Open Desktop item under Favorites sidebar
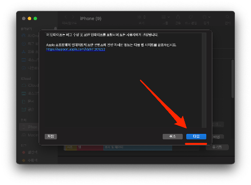 pyautogui.click(x=30, y=60)
